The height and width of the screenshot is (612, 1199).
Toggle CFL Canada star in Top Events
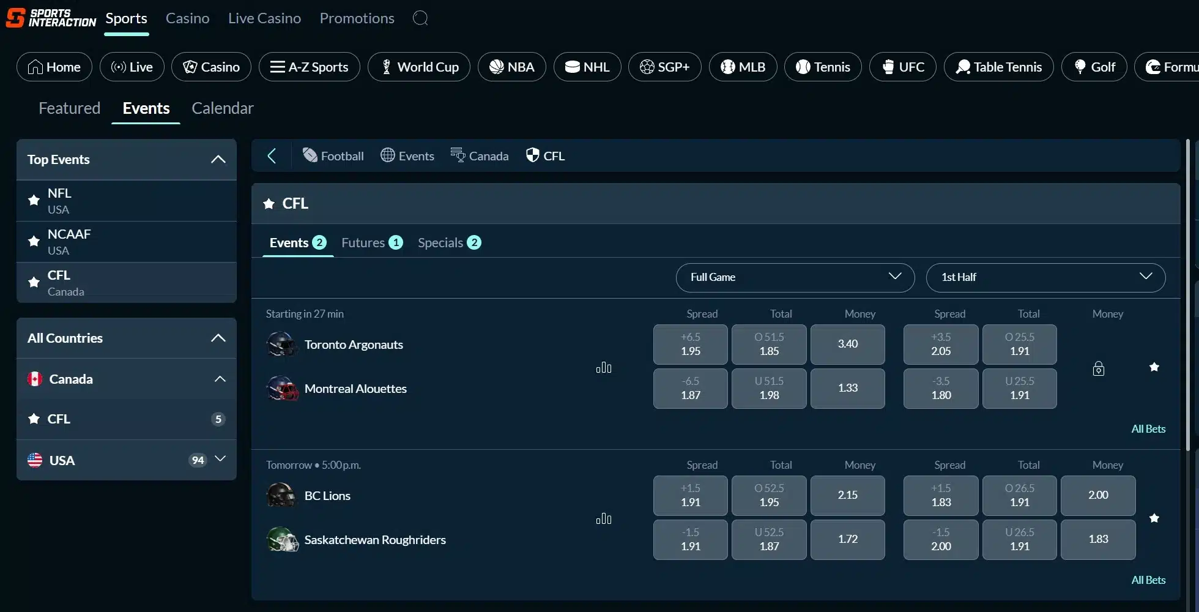point(34,282)
